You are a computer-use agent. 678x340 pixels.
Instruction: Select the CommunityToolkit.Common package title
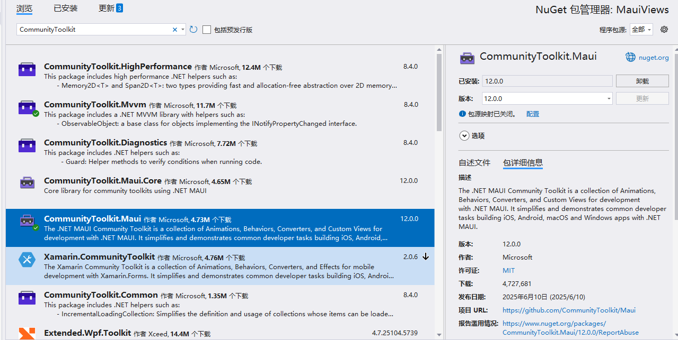tap(101, 295)
